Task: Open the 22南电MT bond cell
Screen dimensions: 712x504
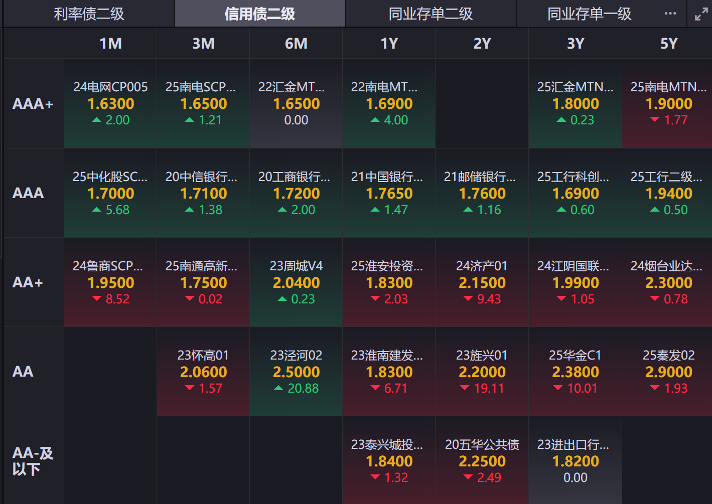Action: (389, 103)
